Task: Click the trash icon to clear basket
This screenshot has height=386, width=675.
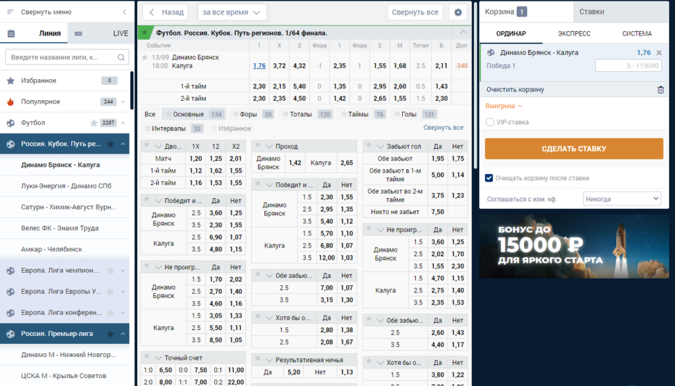Action: (x=660, y=90)
